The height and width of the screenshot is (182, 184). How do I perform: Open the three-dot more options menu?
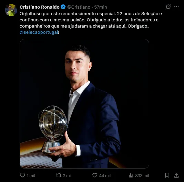176,7
